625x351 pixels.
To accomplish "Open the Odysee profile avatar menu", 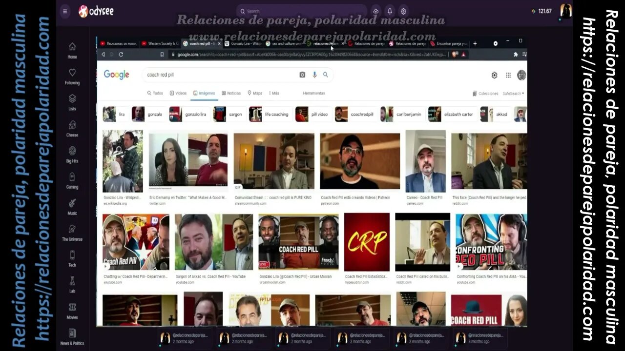I will (565, 11).
